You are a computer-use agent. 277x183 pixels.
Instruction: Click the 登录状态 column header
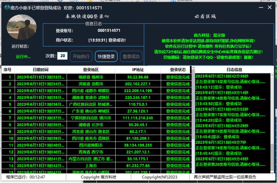(x=176, y=70)
